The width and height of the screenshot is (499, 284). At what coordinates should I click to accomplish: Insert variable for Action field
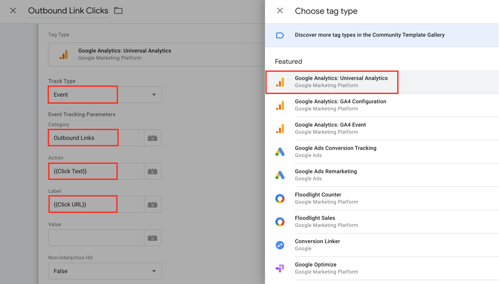(x=152, y=171)
